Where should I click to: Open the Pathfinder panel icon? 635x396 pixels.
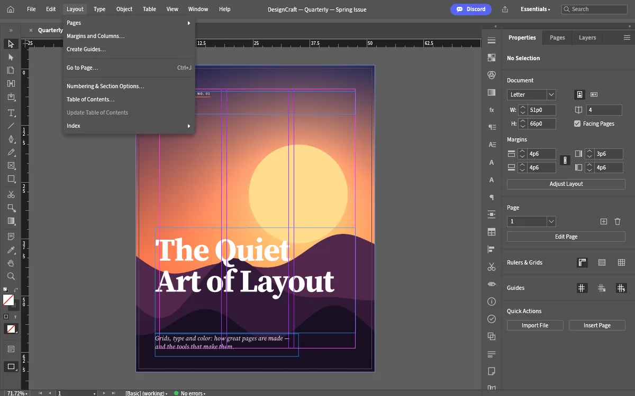pyautogui.click(x=492, y=336)
